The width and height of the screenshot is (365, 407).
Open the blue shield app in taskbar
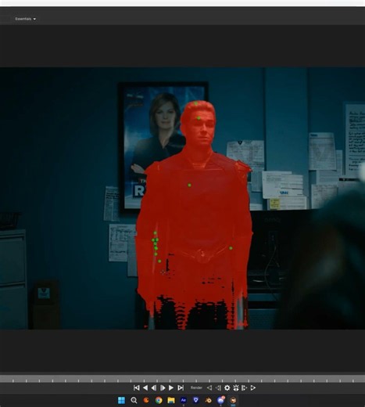tap(195, 400)
